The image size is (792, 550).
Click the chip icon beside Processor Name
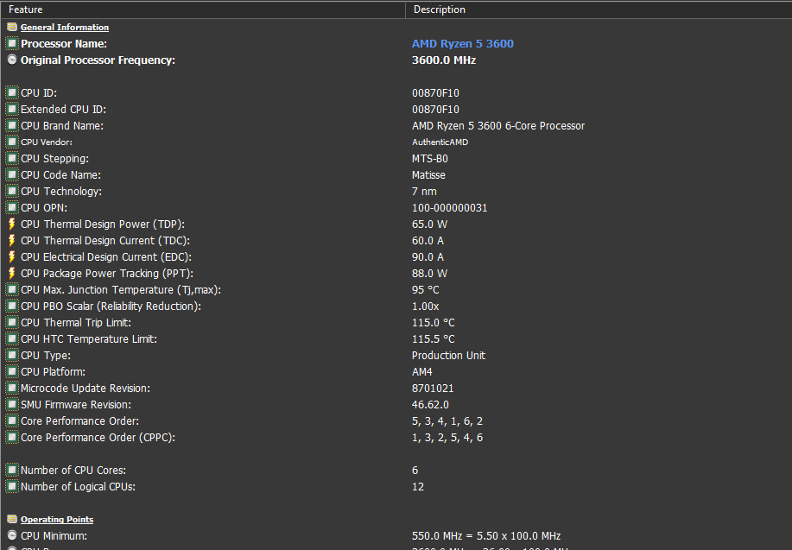coord(12,43)
